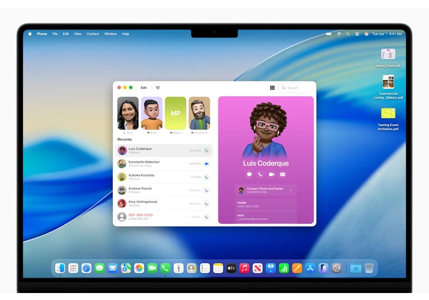Viewport: 429px width, 300px height.
Task: Open Launchpad from the Dock
Action: tap(73, 268)
